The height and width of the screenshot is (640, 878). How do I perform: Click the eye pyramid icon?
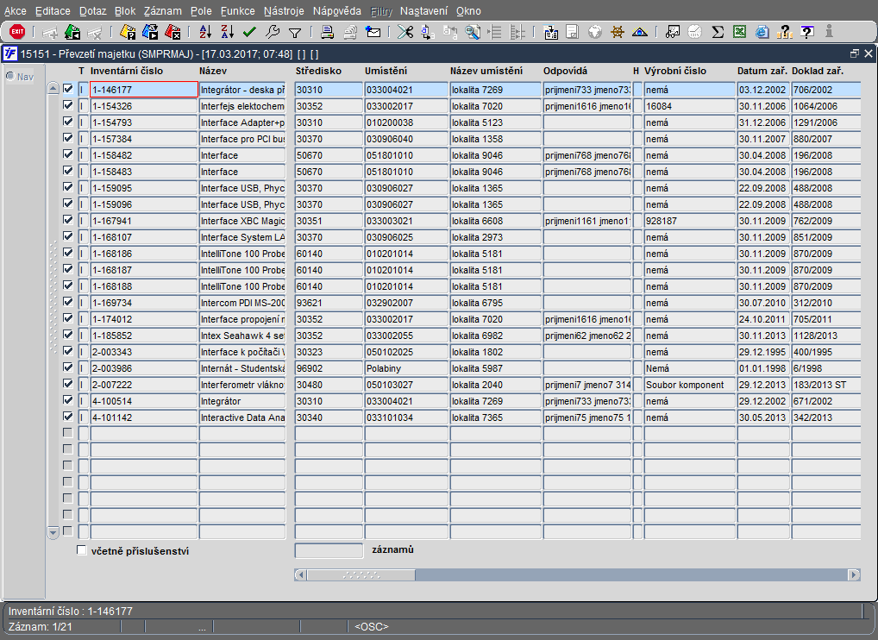[639, 32]
